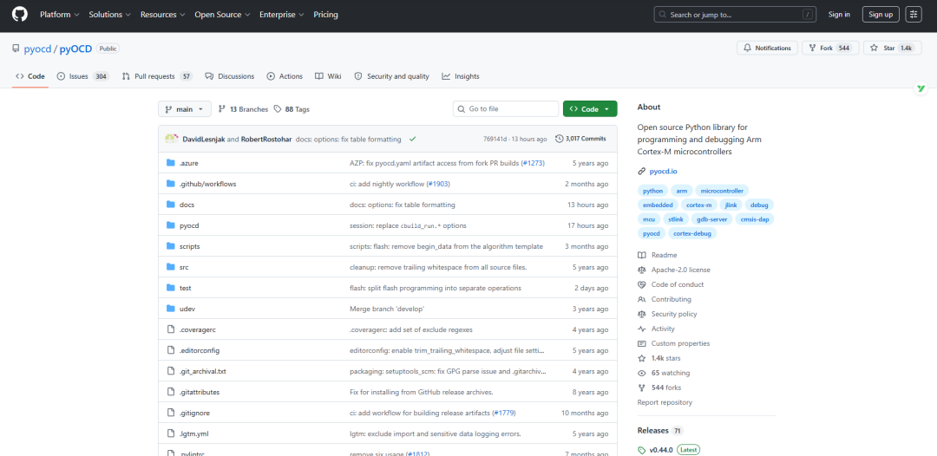Click the green checkmark commit status icon

tap(412, 139)
